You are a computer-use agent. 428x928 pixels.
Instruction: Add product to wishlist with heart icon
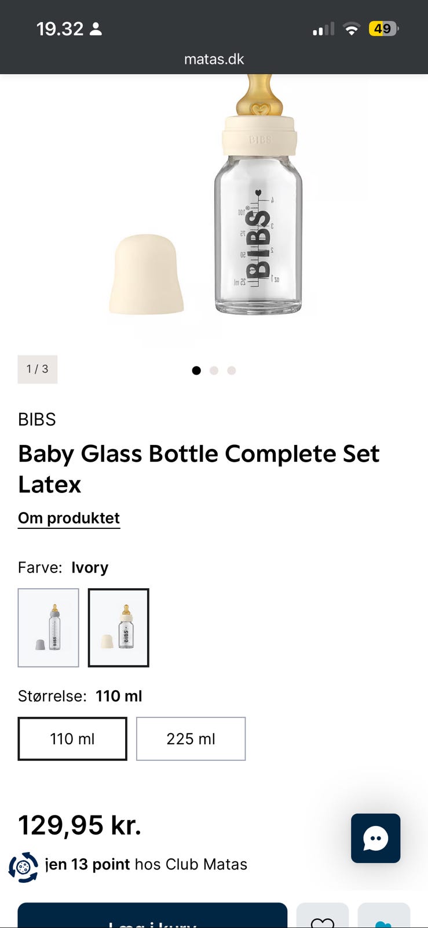point(323,919)
